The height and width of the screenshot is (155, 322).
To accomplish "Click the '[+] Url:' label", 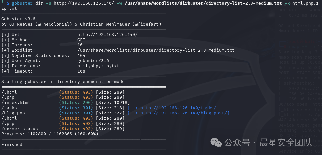I will [x=12, y=35].
